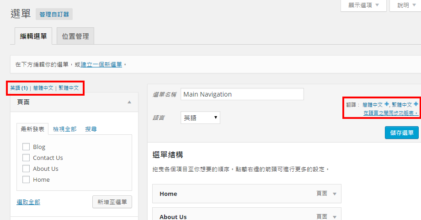Image resolution: width=421 pixels, height=220 pixels.
Task: Tick the Home page checkbox
Action: click(26, 179)
